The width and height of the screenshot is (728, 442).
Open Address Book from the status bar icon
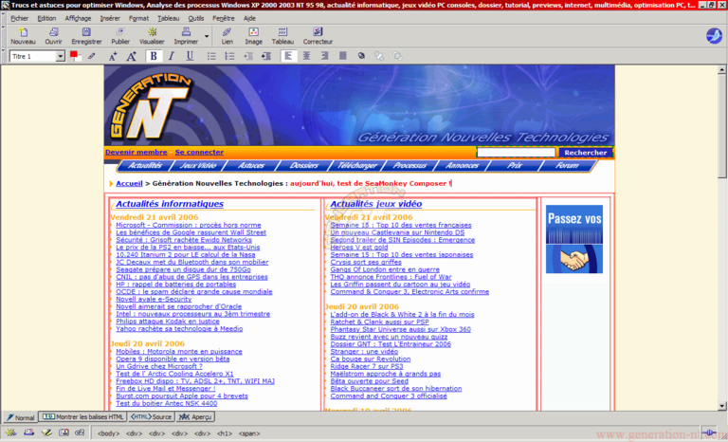[x=64, y=433]
